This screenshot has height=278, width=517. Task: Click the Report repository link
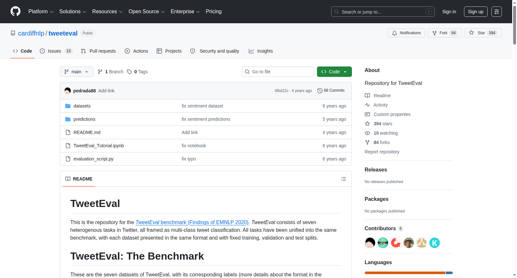(382, 152)
